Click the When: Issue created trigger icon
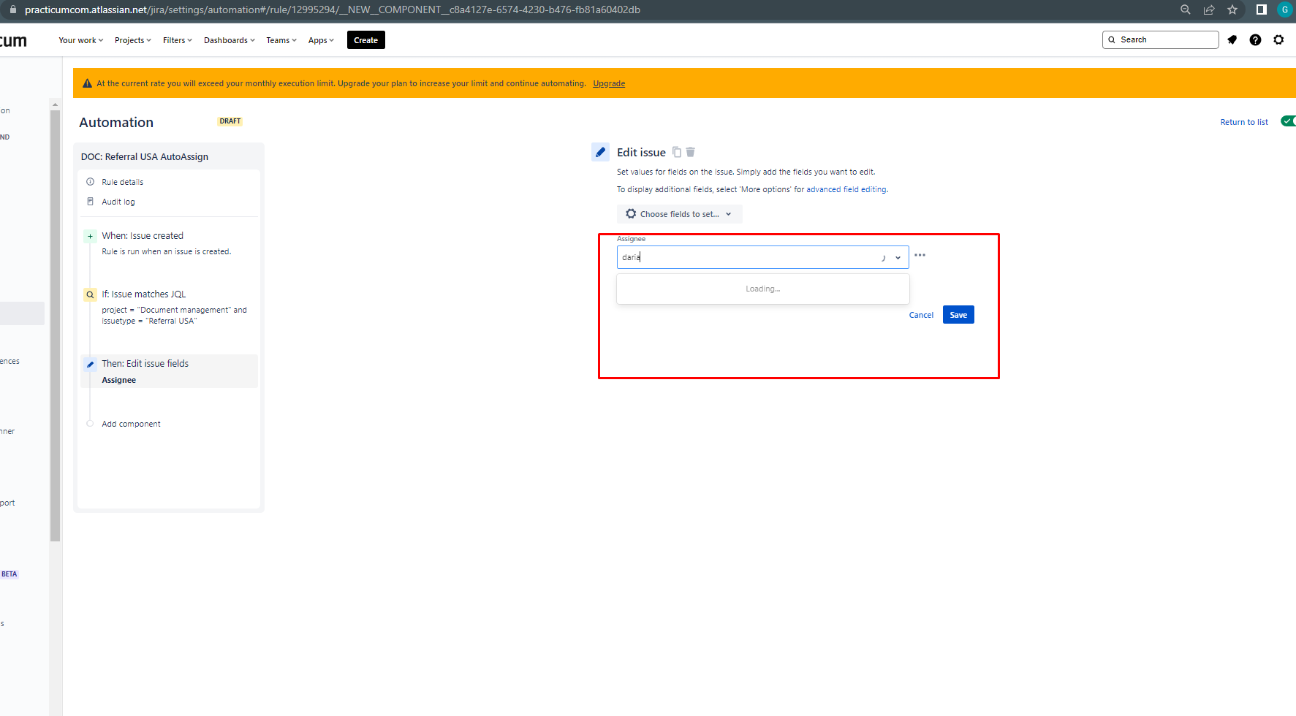Screen dimensions: 1296x716 (x=90, y=235)
